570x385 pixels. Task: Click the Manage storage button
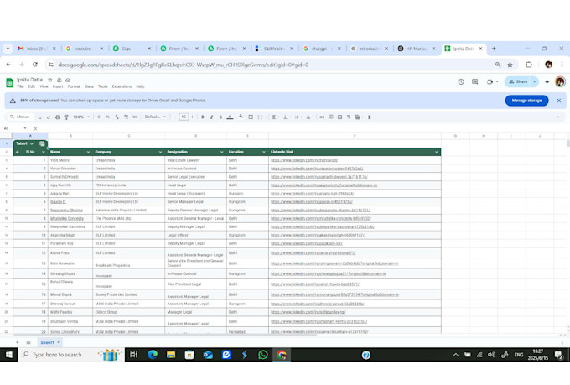click(x=526, y=101)
